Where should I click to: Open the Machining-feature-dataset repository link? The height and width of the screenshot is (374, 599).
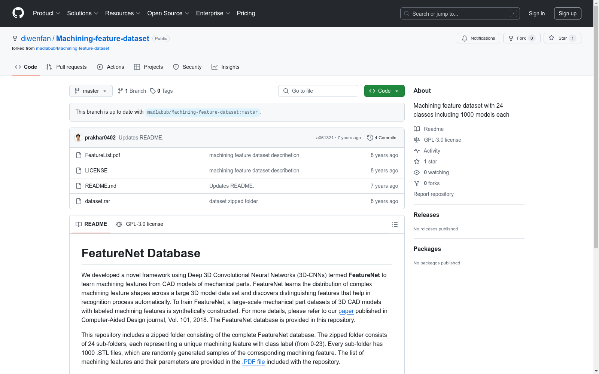click(x=103, y=39)
